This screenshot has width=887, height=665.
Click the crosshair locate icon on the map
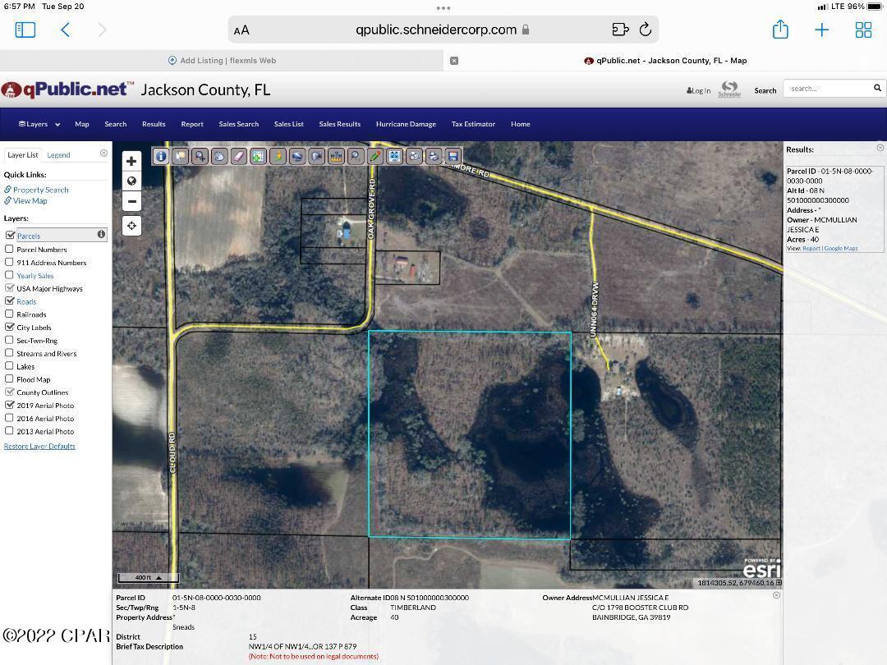pyautogui.click(x=131, y=225)
